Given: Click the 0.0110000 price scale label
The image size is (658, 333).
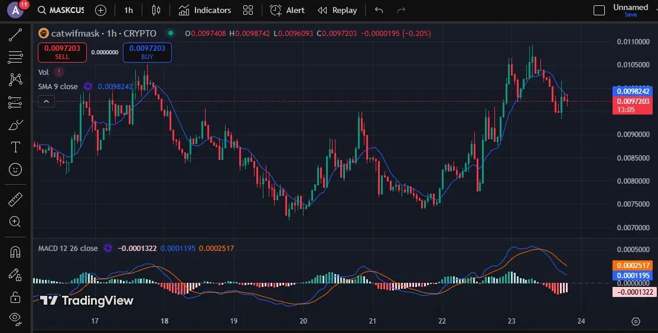Looking at the screenshot, I should coord(633,41).
